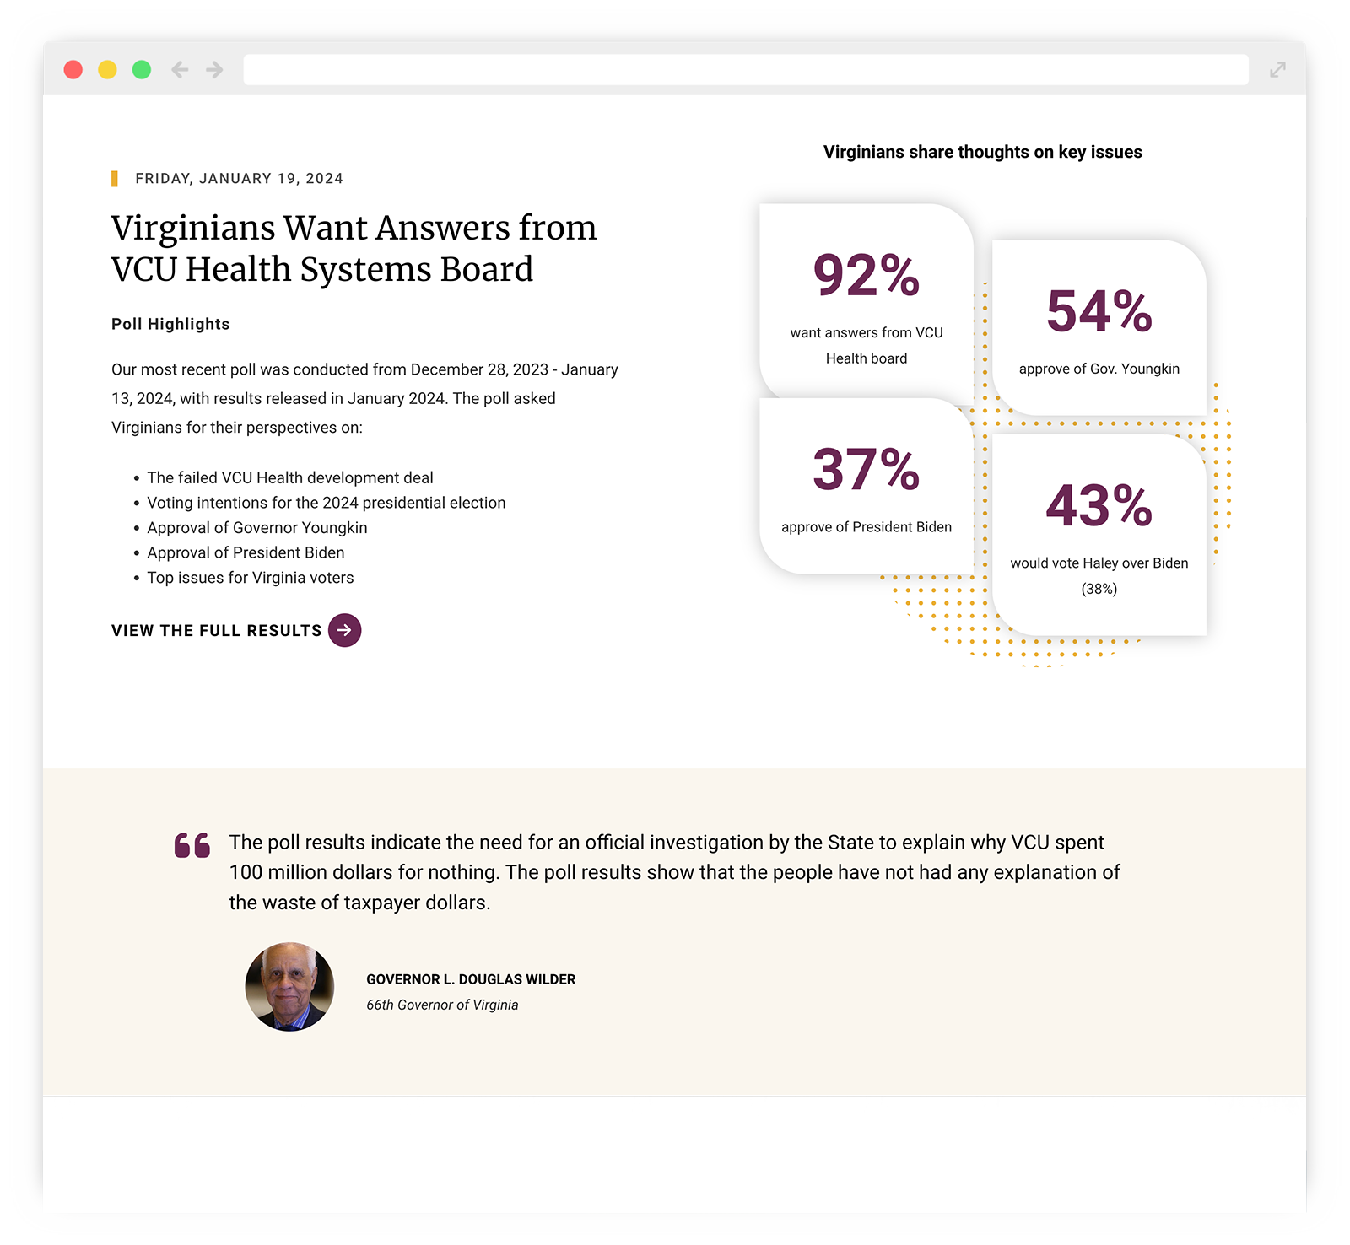The height and width of the screenshot is (1245, 1350).
Task: Click the purple quotation mark icon
Action: pos(192,845)
